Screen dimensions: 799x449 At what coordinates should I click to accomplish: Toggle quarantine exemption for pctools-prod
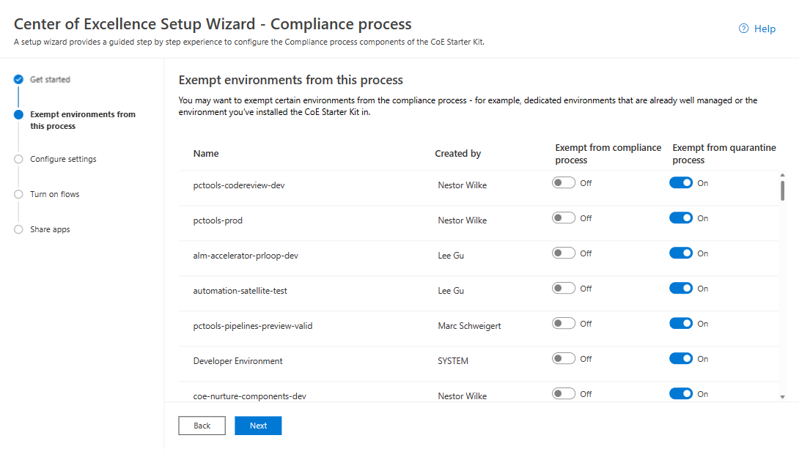[681, 218]
